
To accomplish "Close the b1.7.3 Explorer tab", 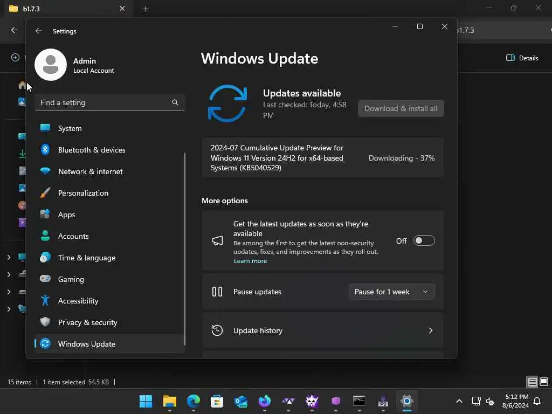I will [x=122, y=9].
